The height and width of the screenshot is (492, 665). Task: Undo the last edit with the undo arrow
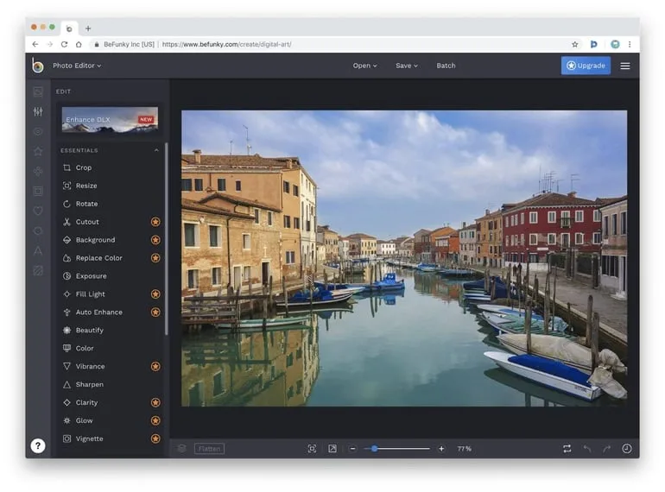point(587,449)
